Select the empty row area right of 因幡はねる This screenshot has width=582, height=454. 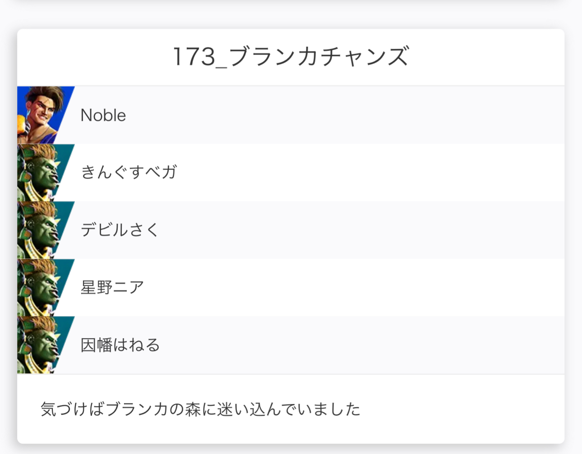(x=361, y=345)
